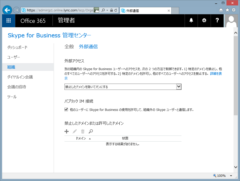Viewport: 240px width, 181px height.
Task: Click the browser forward arrow
Action: point(16,10)
